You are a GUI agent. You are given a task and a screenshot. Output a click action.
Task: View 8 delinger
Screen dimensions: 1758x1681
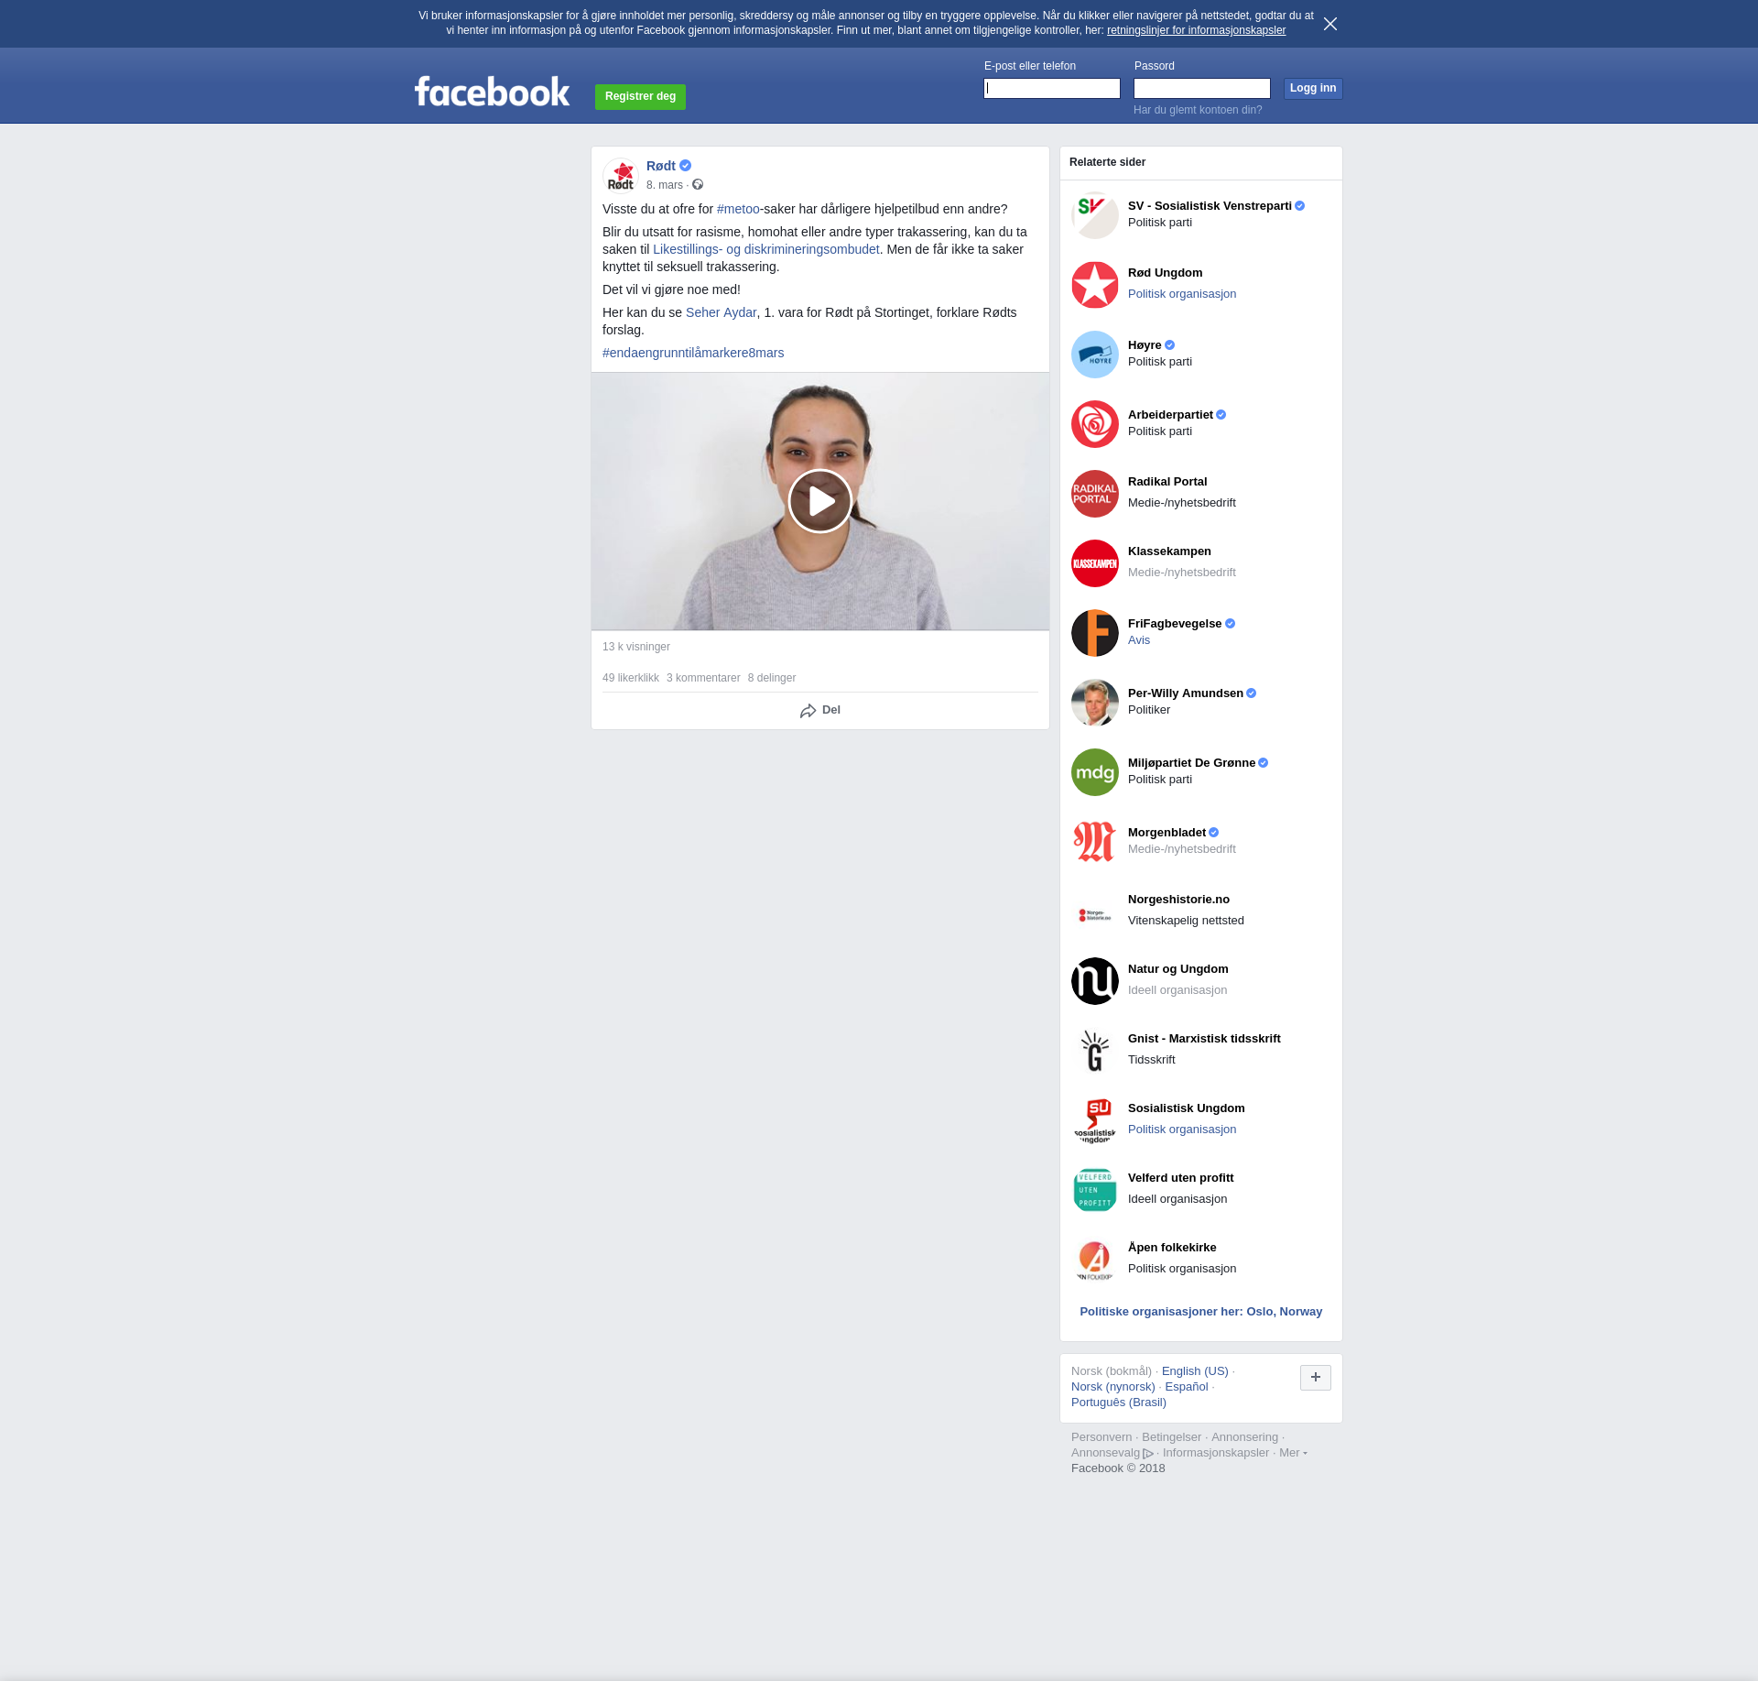(x=772, y=678)
